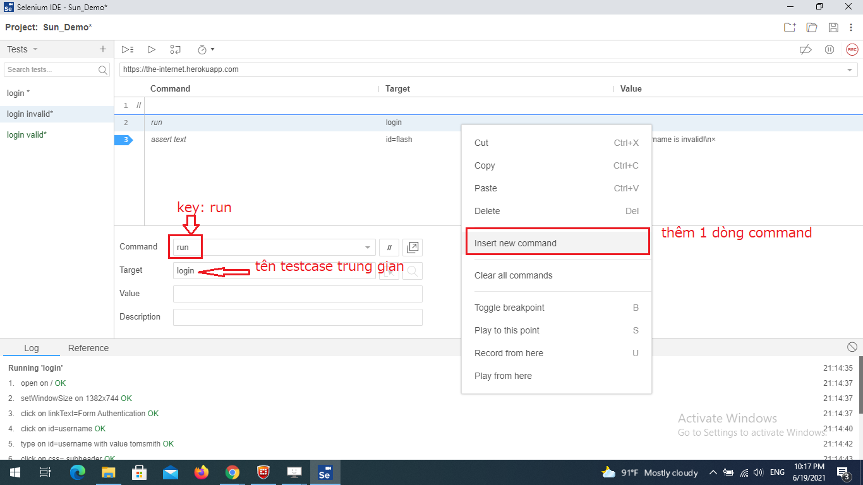Select Insert new command
863x485 pixels.
pyautogui.click(x=557, y=243)
